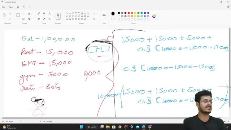Click the Save icon in title bar
This screenshot has height=130, width=231.
point(18,7)
